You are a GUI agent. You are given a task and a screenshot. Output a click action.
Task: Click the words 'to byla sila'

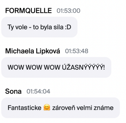click(x=48, y=27)
